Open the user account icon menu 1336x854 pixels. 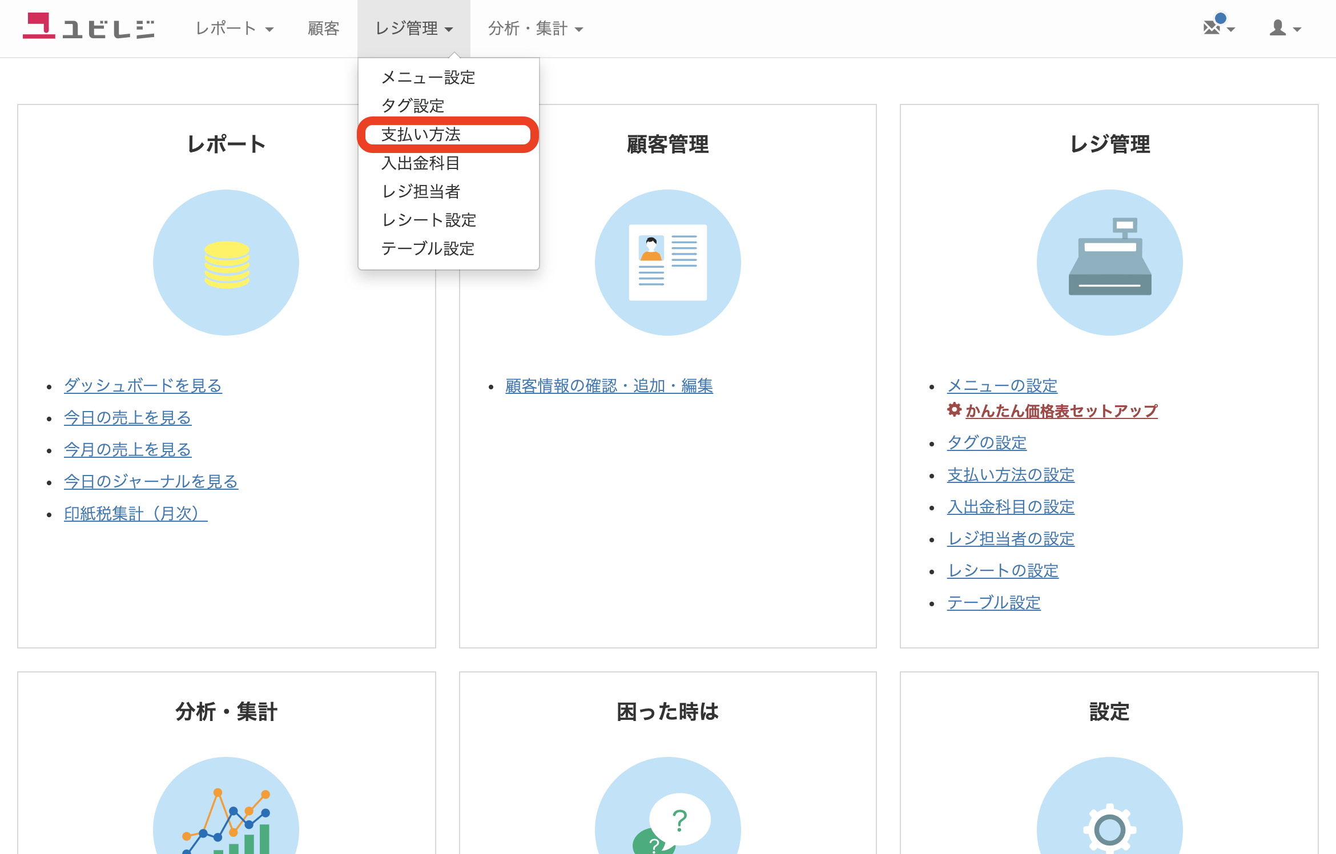click(1285, 27)
